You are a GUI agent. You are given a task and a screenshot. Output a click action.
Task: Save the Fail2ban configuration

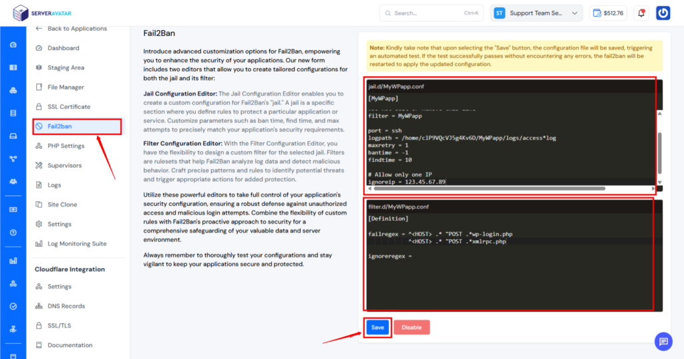378,327
